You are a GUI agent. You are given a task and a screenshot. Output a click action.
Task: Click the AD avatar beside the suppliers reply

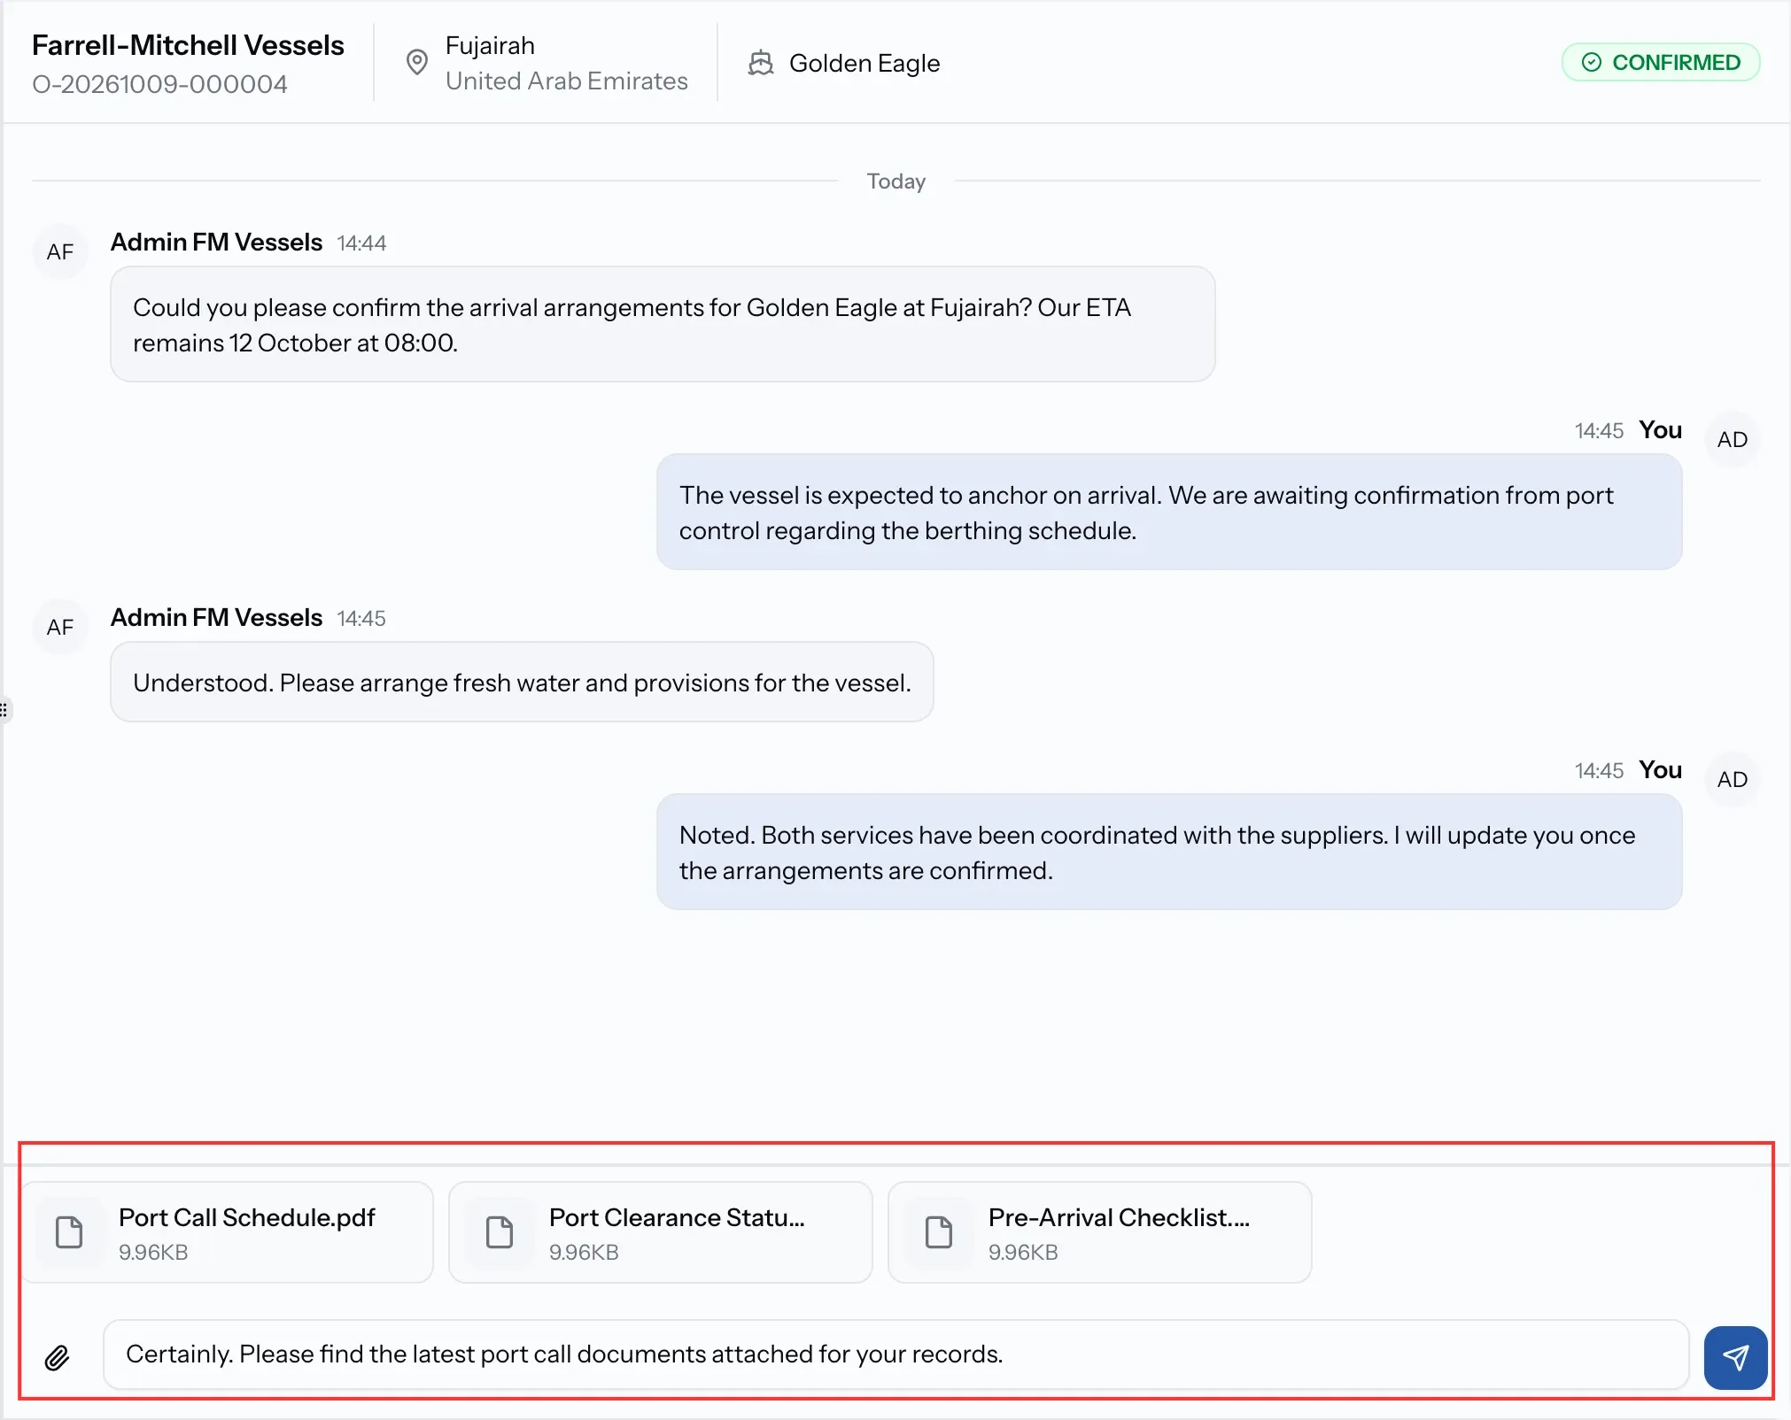pos(1732,779)
